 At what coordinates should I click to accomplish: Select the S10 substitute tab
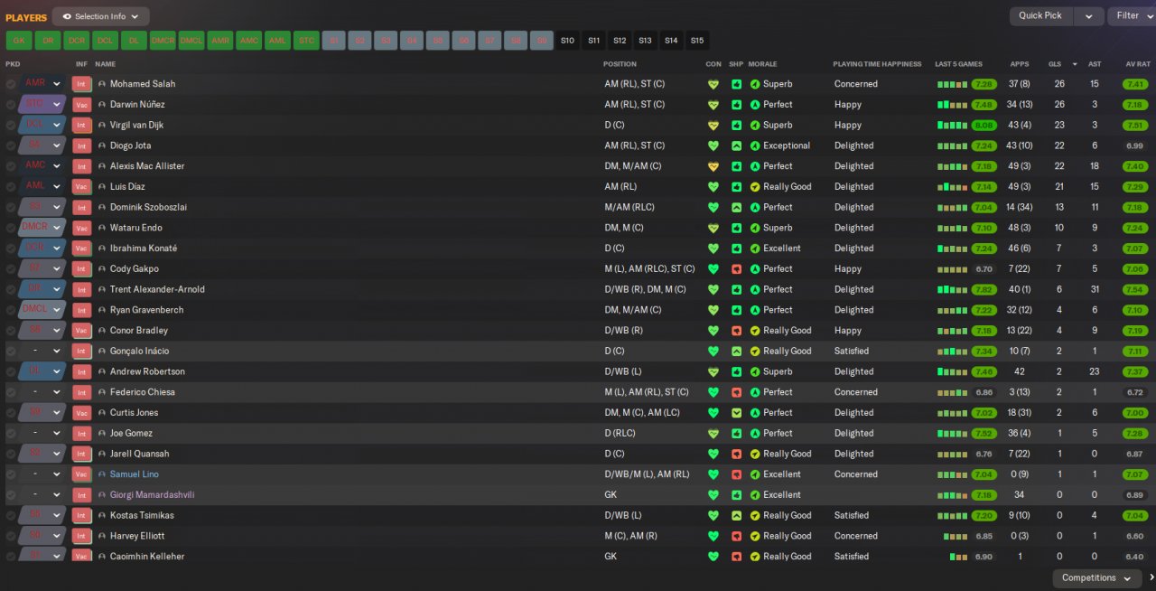(567, 41)
